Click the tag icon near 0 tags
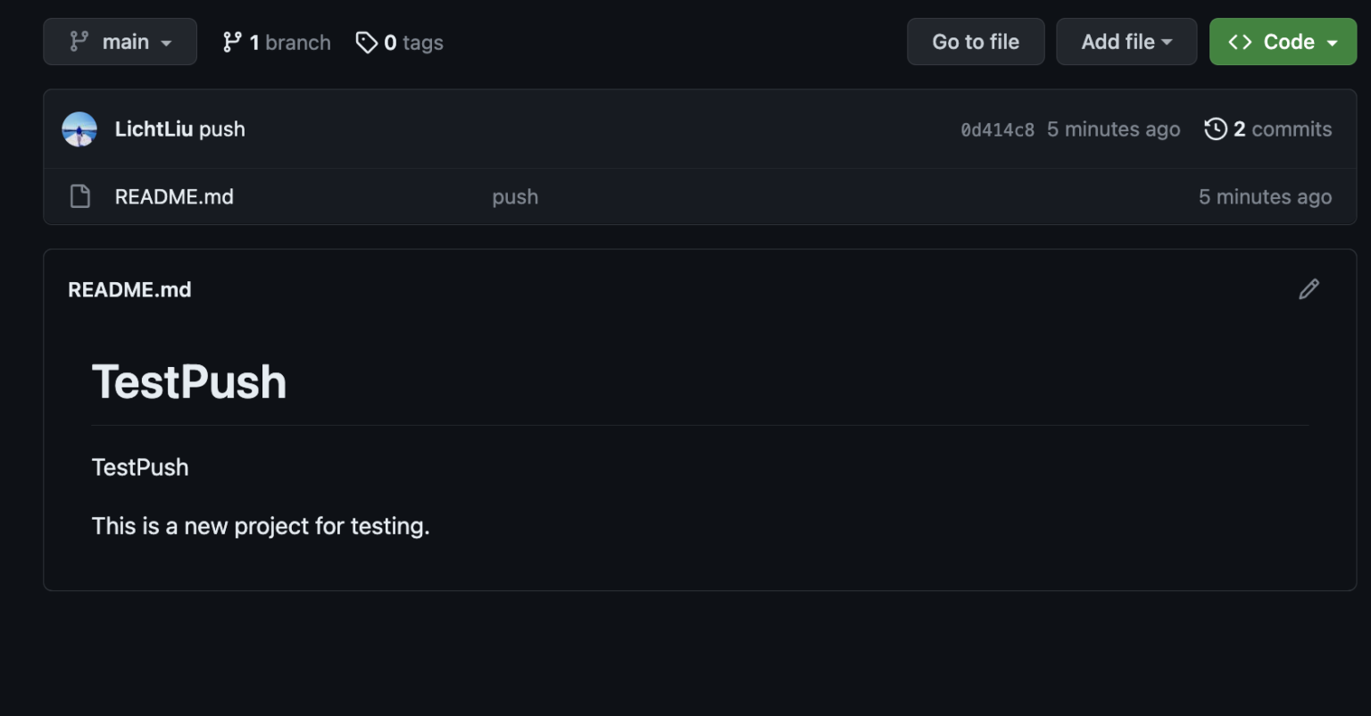Image resolution: width=1371 pixels, height=716 pixels. click(366, 41)
